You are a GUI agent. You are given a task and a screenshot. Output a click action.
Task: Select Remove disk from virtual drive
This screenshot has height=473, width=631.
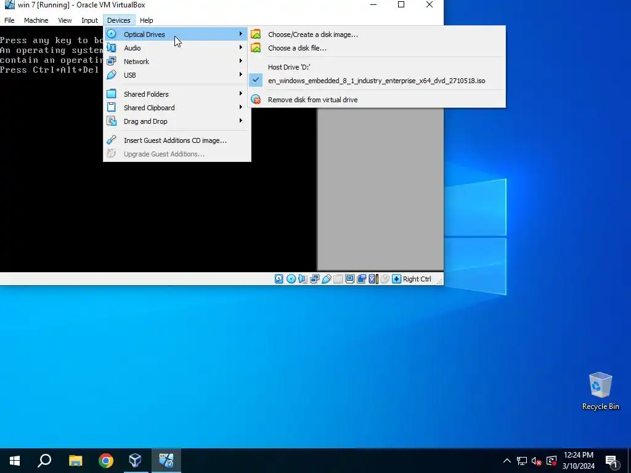coord(377,100)
